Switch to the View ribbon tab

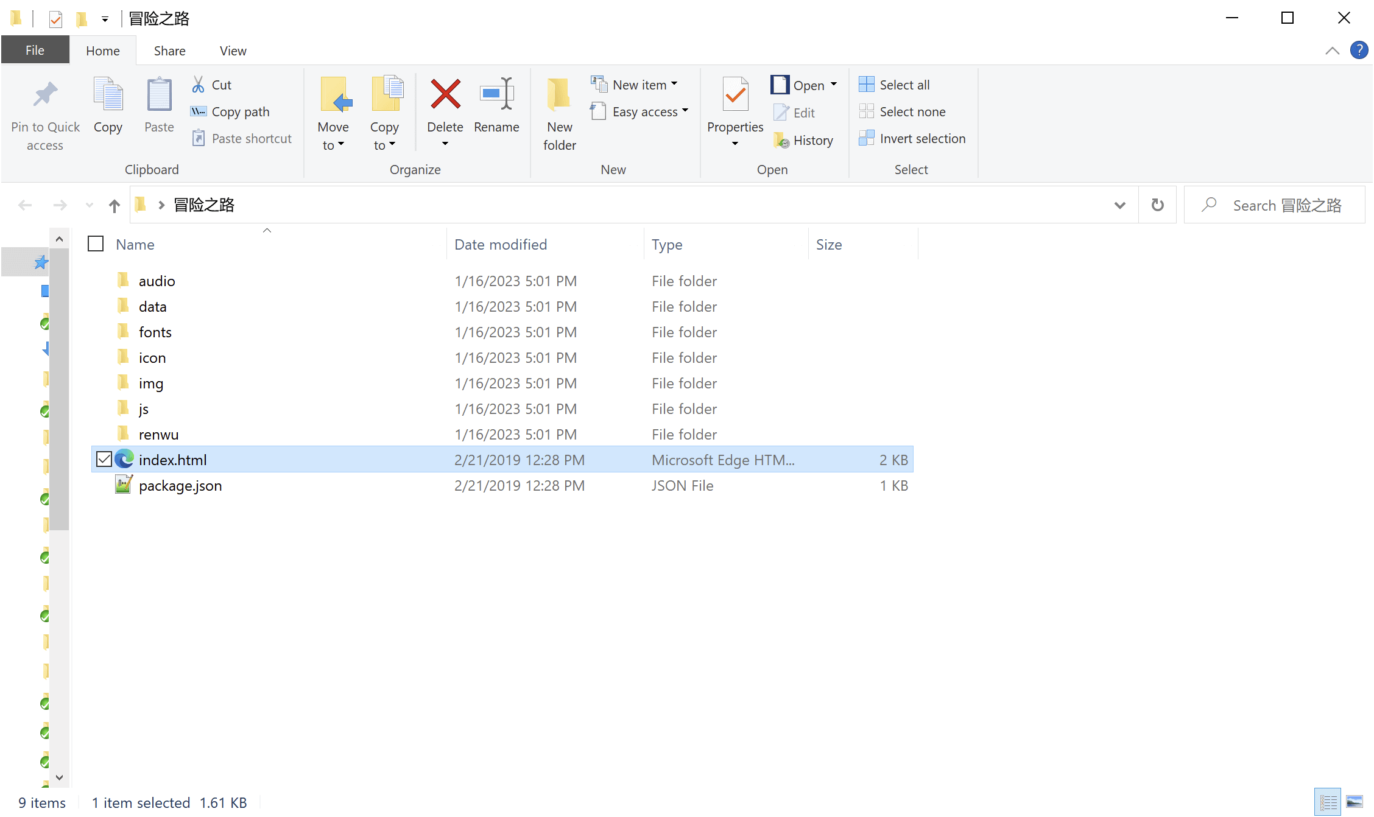pos(233,51)
